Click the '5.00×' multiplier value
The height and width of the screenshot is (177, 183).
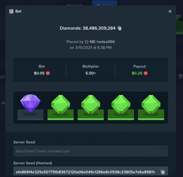[91, 73]
